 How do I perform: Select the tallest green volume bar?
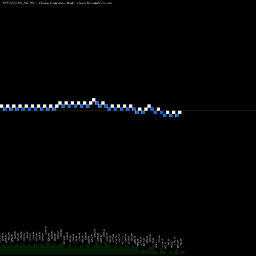[48, 246]
